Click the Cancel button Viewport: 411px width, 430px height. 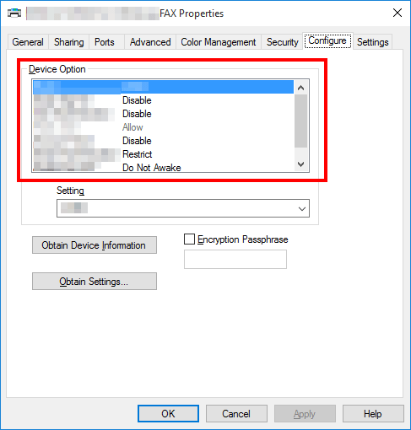coord(236,414)
